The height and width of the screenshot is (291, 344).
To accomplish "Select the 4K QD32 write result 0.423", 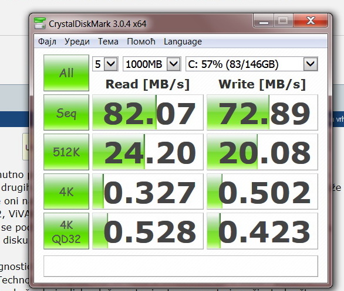I will tap(262, 231).
